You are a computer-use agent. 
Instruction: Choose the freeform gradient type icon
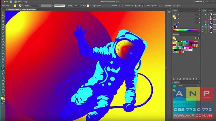(x=142, y=6)
